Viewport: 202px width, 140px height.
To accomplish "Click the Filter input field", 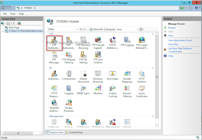I will [65, 29].
